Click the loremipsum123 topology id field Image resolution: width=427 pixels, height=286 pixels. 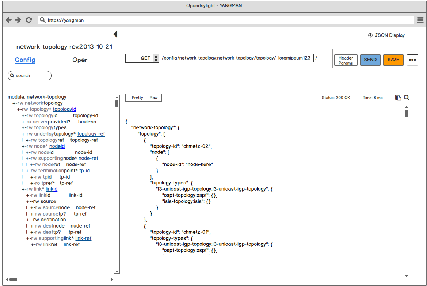pyautogui.click(x=295, y=58)
